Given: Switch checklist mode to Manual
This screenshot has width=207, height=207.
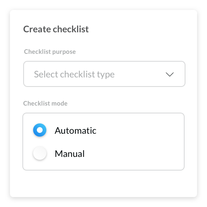Looking at the screenshot, I should coord(40,153).
